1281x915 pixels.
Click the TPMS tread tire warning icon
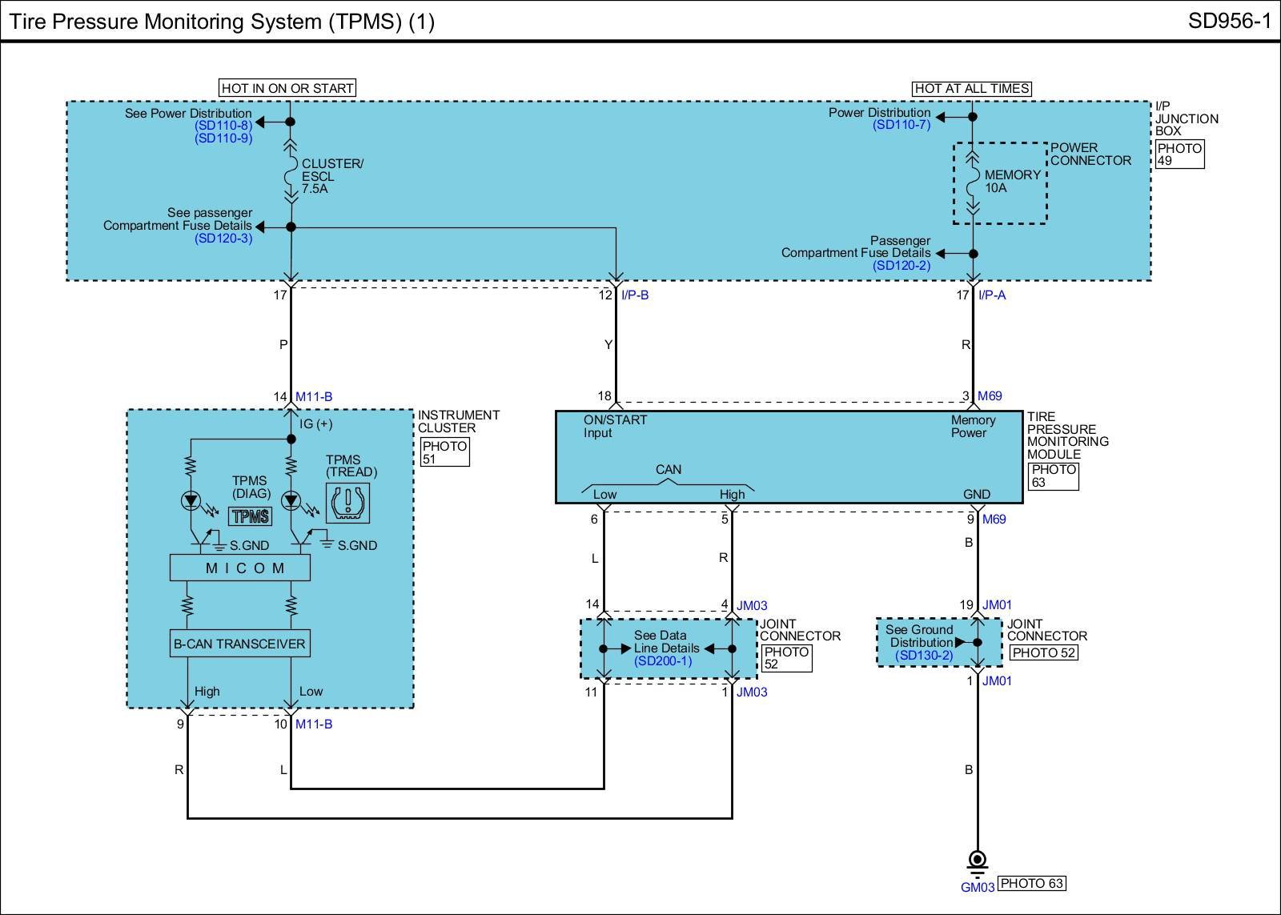click(350, 503)
